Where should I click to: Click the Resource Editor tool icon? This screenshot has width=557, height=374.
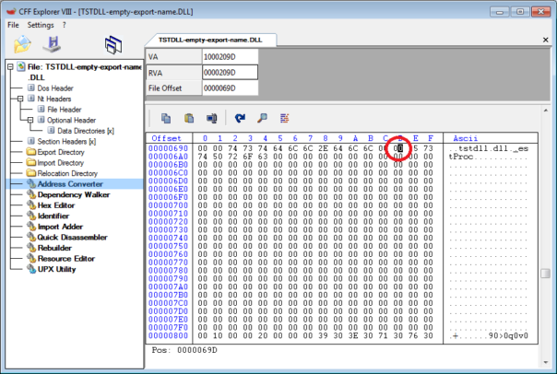click(31, 258)
